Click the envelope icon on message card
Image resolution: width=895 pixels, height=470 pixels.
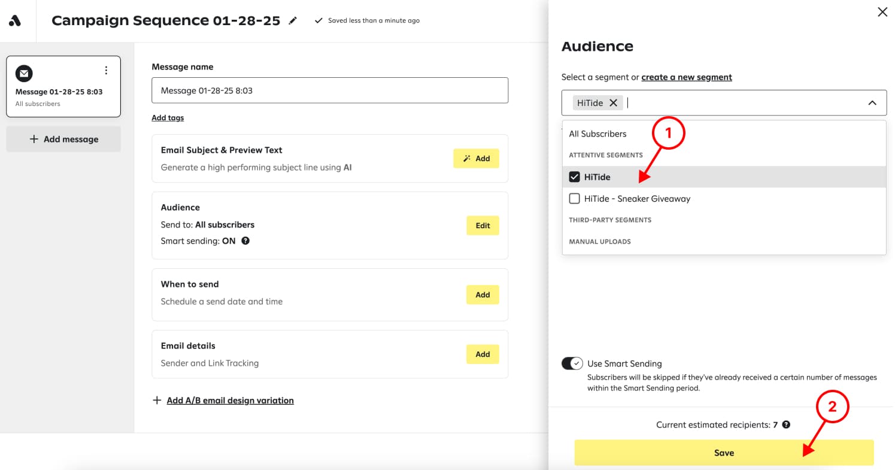tap(24, 74)
